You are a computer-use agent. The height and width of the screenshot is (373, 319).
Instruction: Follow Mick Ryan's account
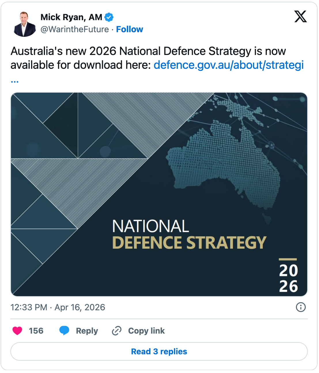(x=129, y=29)
